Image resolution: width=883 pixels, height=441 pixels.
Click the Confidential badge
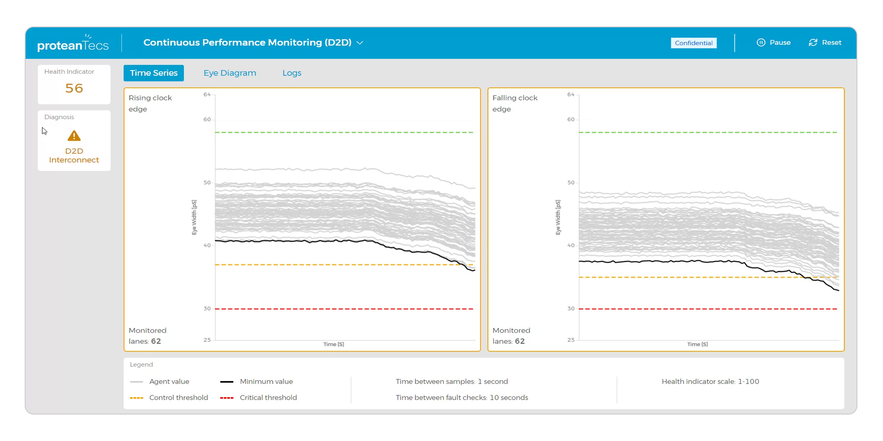point(693,43)
